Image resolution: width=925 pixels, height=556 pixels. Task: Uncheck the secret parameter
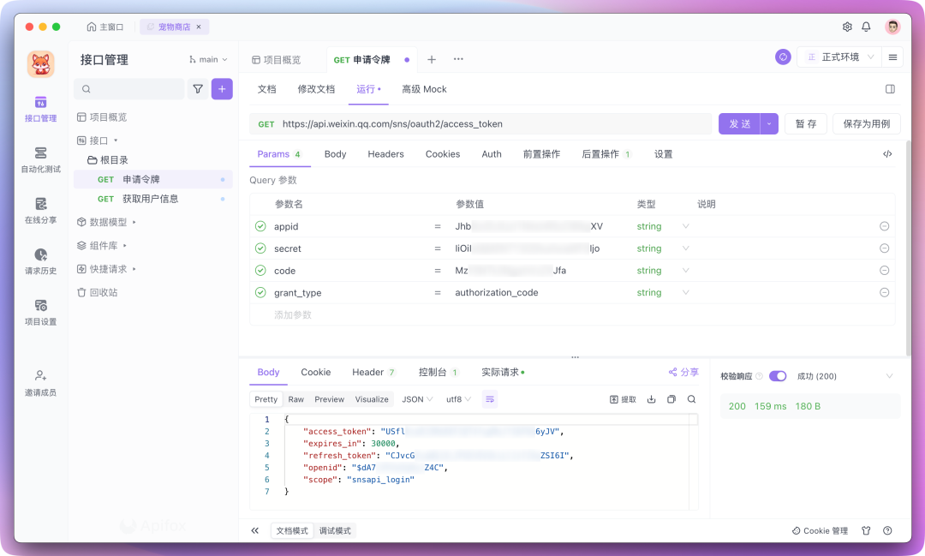tap(260, 248)
